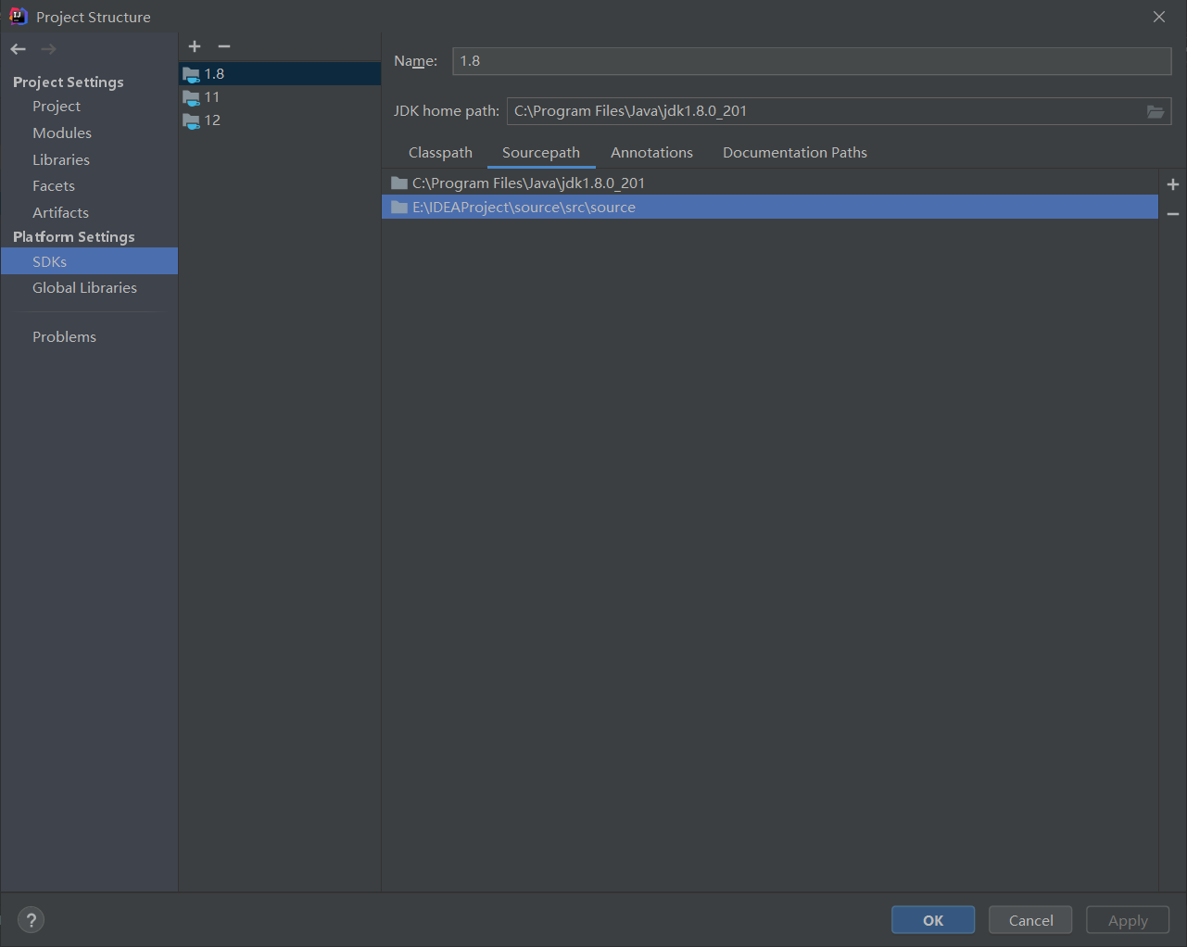Click folder icon of jdk1.8.0_201 sourcepath
Image resolution: width=1187 pixels, height=947 pixels.
pyautogui.click(x=399, y=183)
